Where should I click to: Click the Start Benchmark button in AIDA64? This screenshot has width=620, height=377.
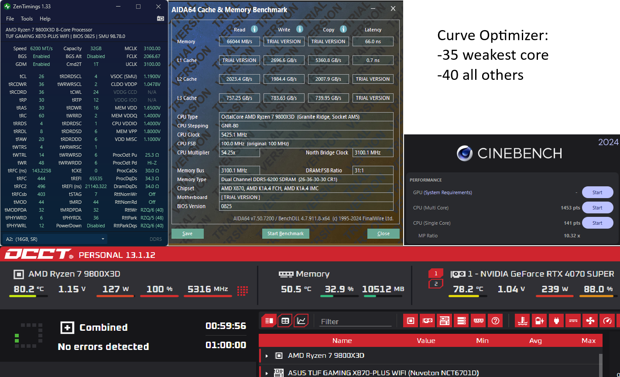point(285,233)
